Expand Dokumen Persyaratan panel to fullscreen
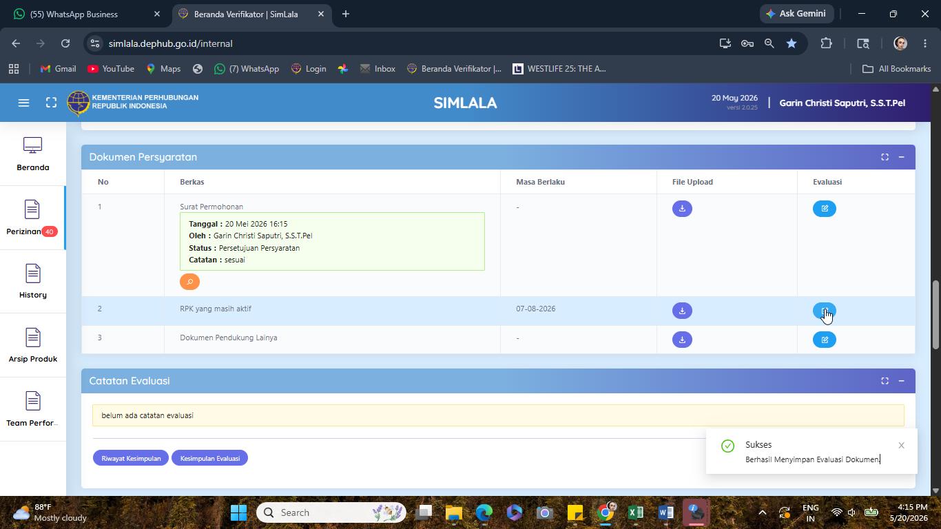Viewport: 941px width, 529px height. tap(885, 157)
